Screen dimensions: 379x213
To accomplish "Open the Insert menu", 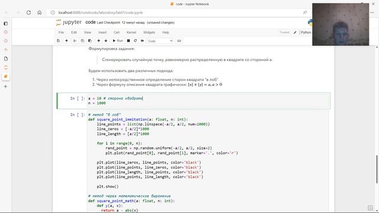I will (102, 33).
